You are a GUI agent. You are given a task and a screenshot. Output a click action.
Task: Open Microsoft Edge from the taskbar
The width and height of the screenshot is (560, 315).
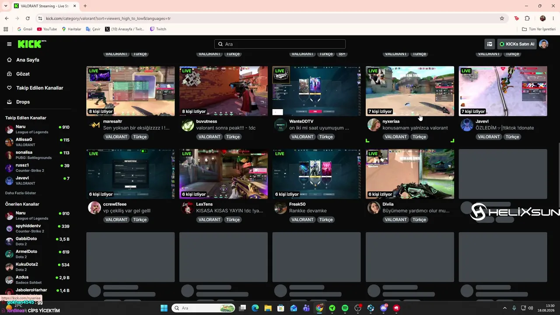[x=255, y=308]
